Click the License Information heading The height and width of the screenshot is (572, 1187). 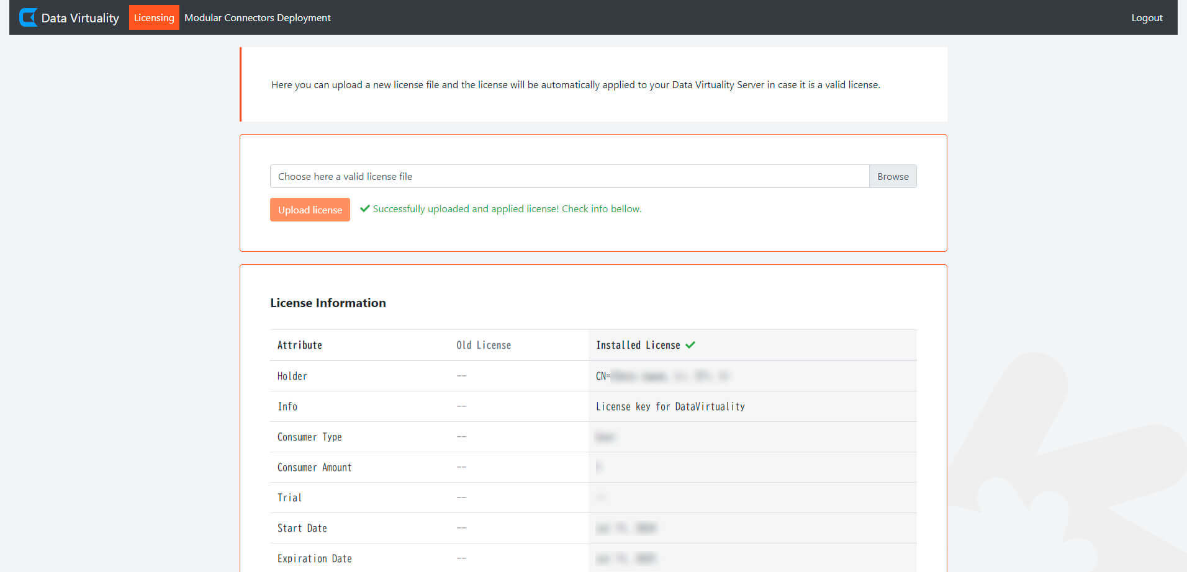point(328,303)
